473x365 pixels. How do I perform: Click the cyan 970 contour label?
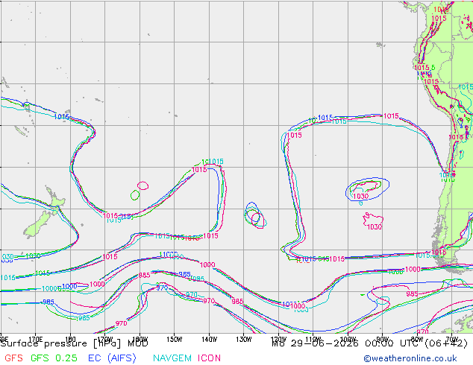coord(192,294)
